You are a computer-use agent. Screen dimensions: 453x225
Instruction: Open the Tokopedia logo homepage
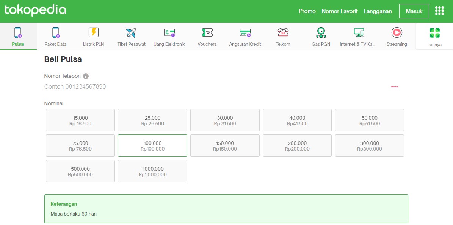35,10
